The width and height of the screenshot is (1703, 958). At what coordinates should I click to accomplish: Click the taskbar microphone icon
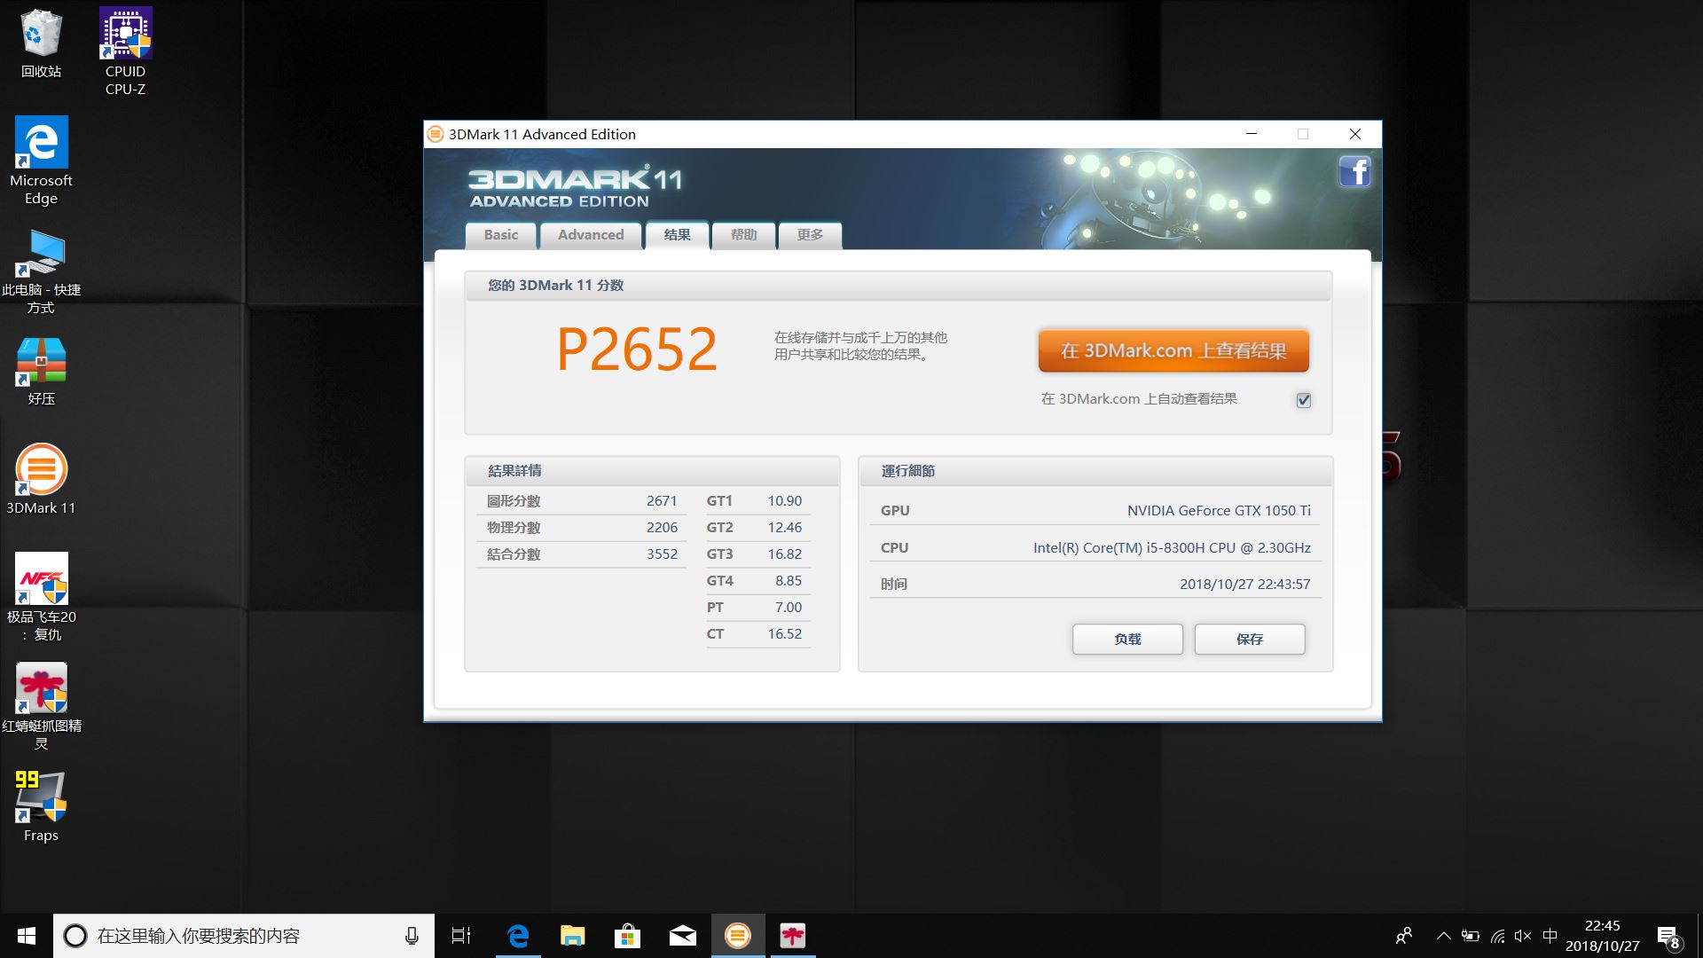click(x=412, y=936)
